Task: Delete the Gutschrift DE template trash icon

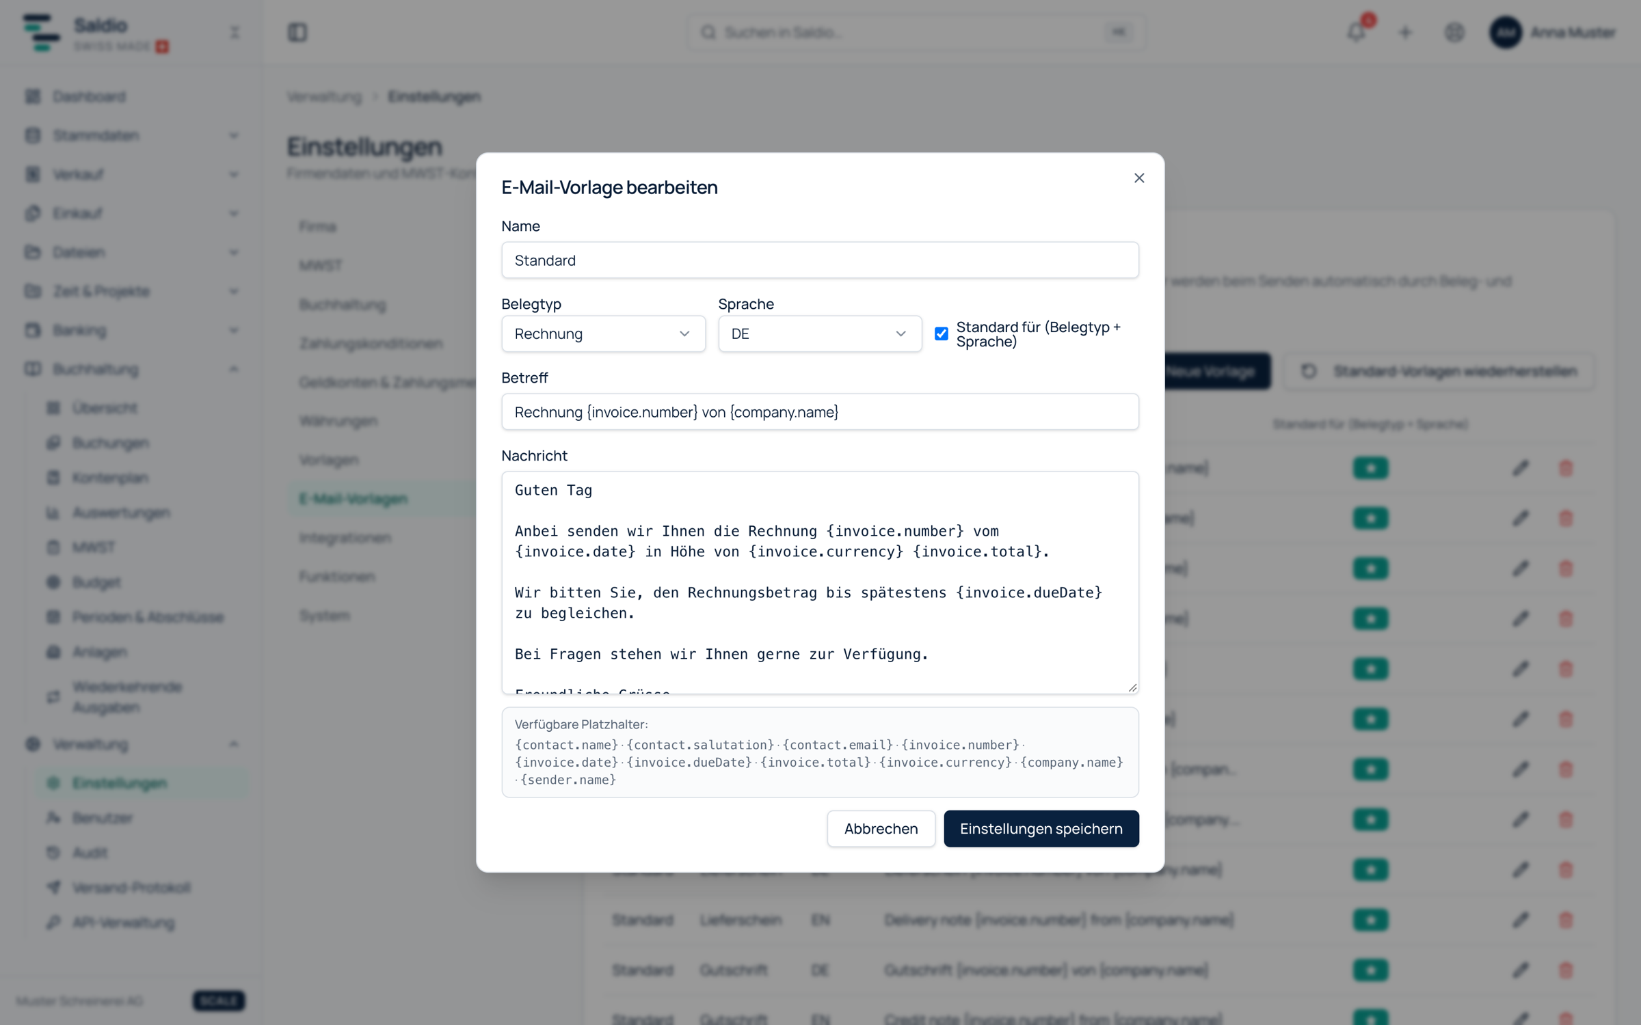Action: click(1566, 970)
